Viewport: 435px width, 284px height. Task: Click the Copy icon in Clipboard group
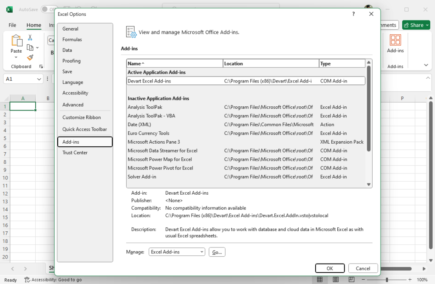(x=30, y=48)
